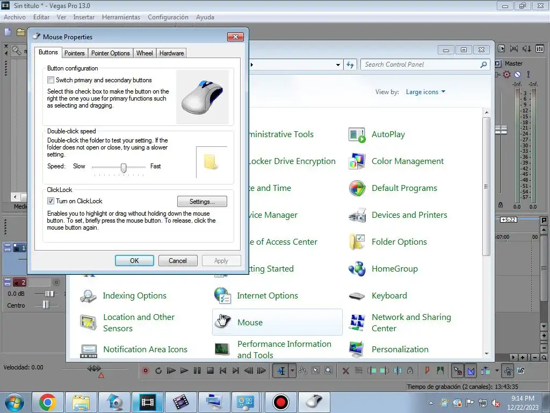Open Default Programs
The width and height of the screenshot is (550, 413).
404,188
